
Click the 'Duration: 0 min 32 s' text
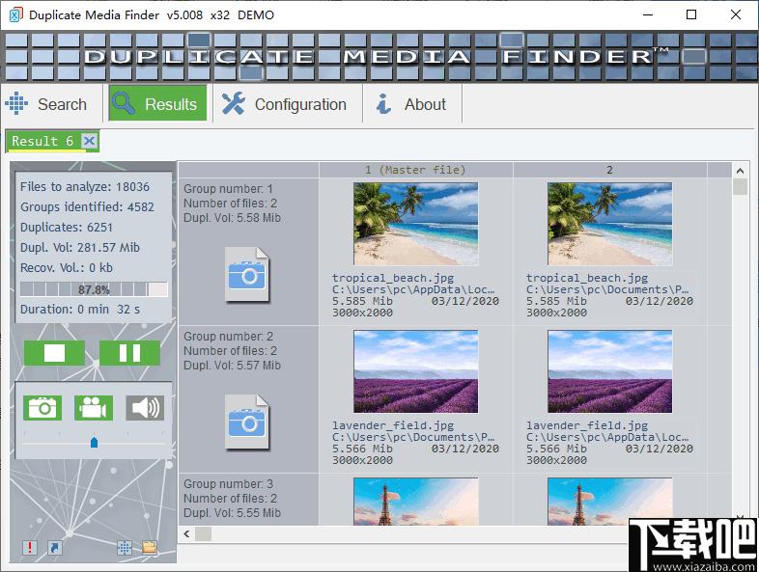(x=80, y=309)
